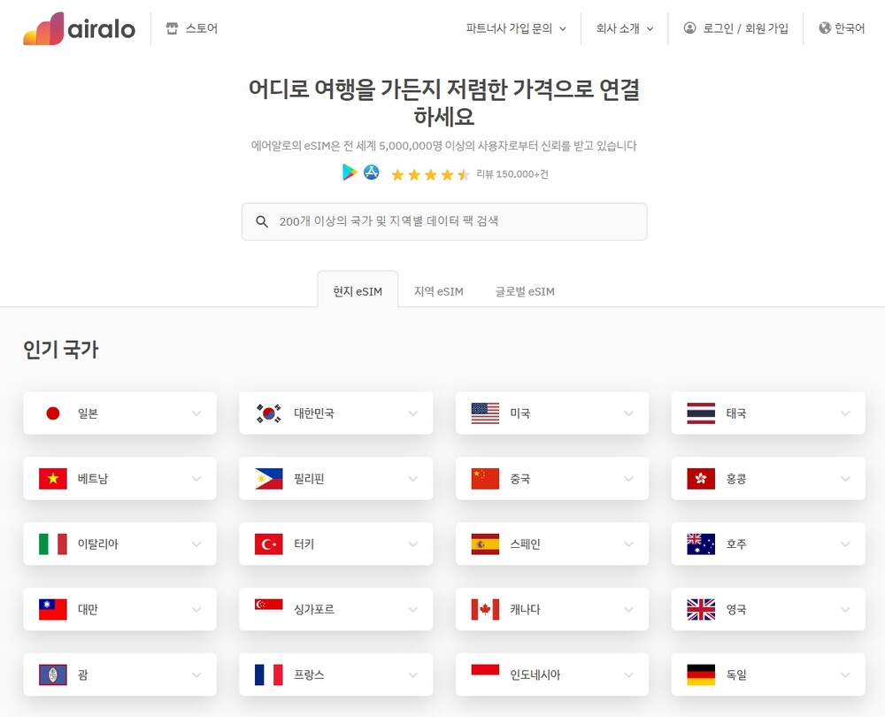
Task: Expand the 파트너사 가입 문의 dropdown
Action: [x=516, y=28]
